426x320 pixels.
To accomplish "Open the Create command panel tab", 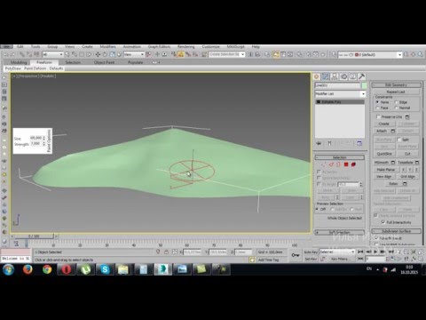I will coord(316,76).
